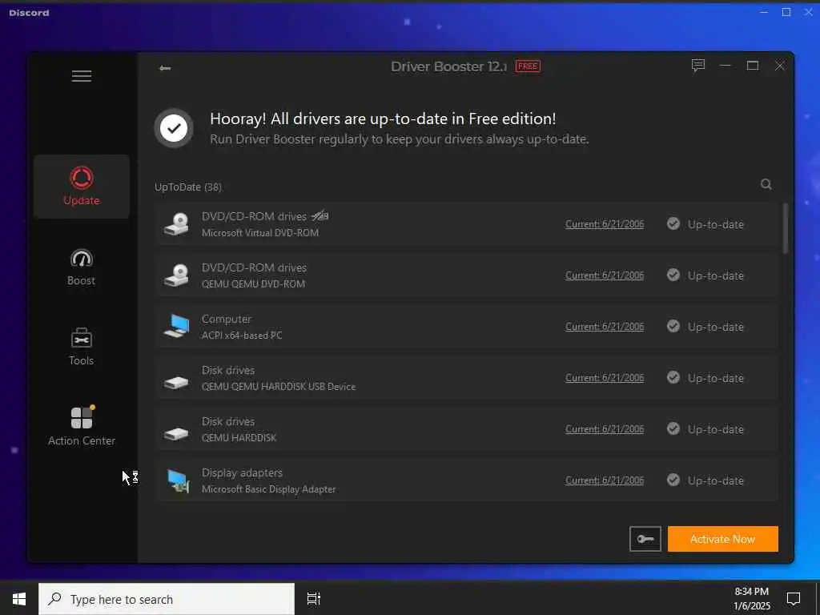Click the Up-to-date label for Display adapters row

(x=716, y=481)
